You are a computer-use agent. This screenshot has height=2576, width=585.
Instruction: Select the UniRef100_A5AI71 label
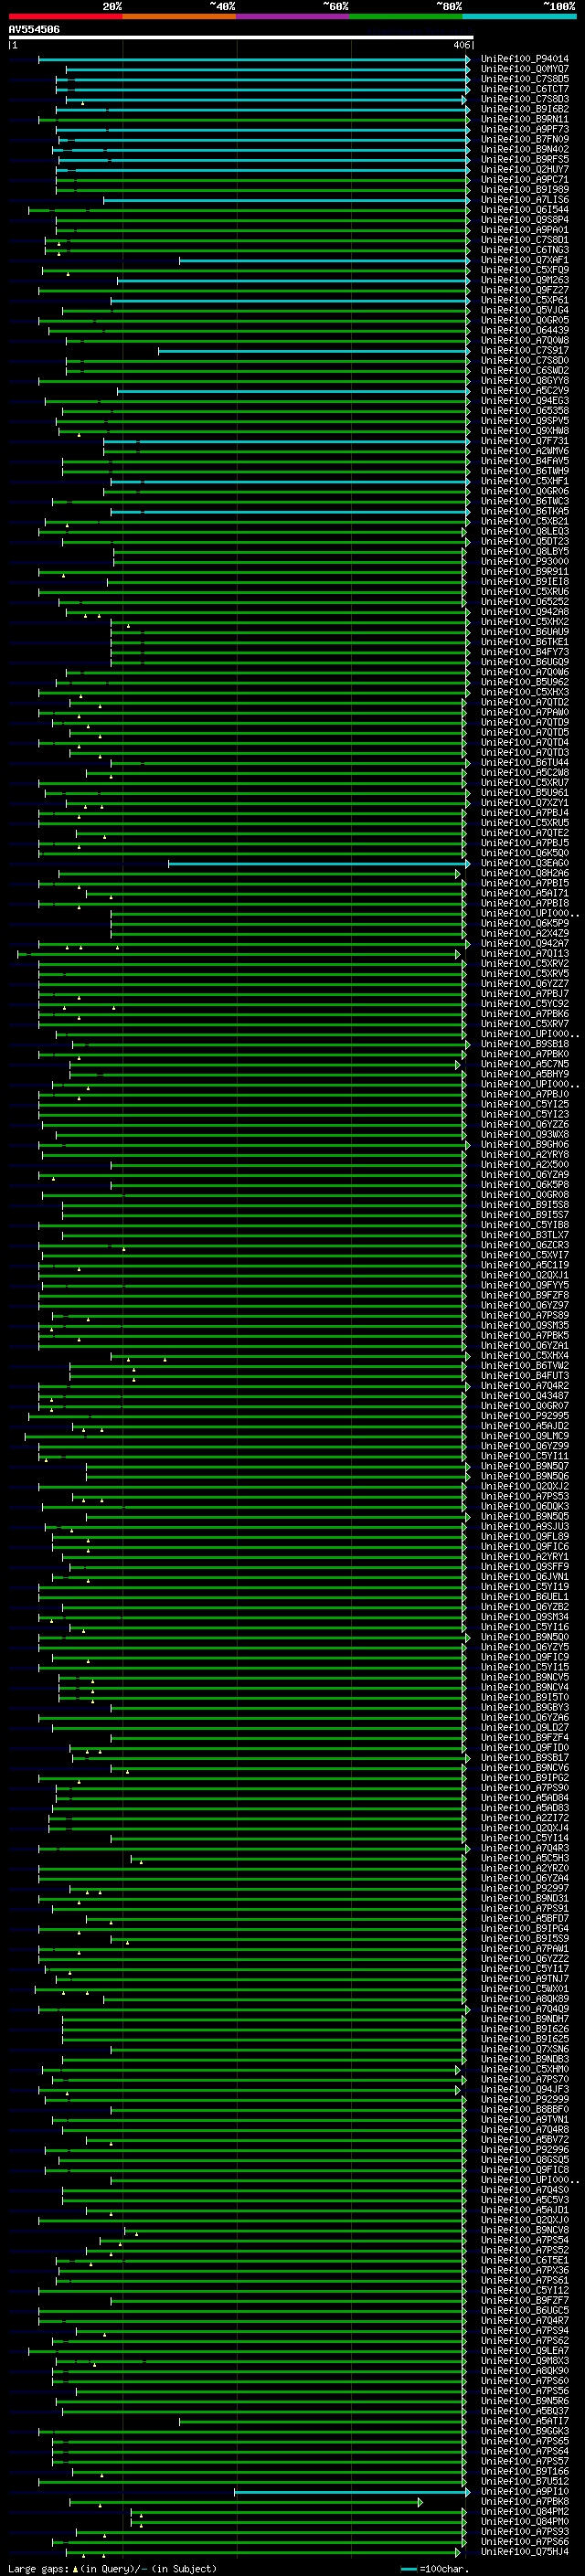point(525,894)
